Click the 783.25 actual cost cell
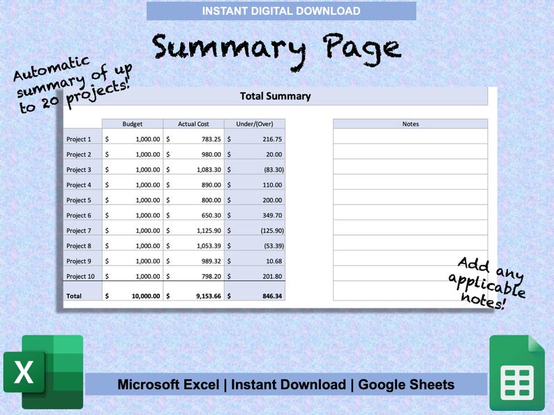The image size is (554, 415). [193, 136]
